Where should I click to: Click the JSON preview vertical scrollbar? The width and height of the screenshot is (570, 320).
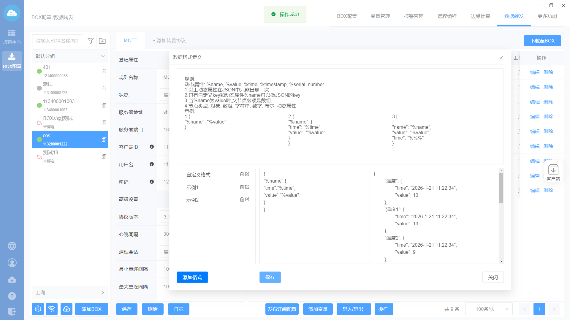[501, 188]
